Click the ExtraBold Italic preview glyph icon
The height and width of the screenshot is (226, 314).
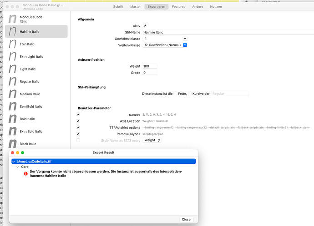pos(12,131)
